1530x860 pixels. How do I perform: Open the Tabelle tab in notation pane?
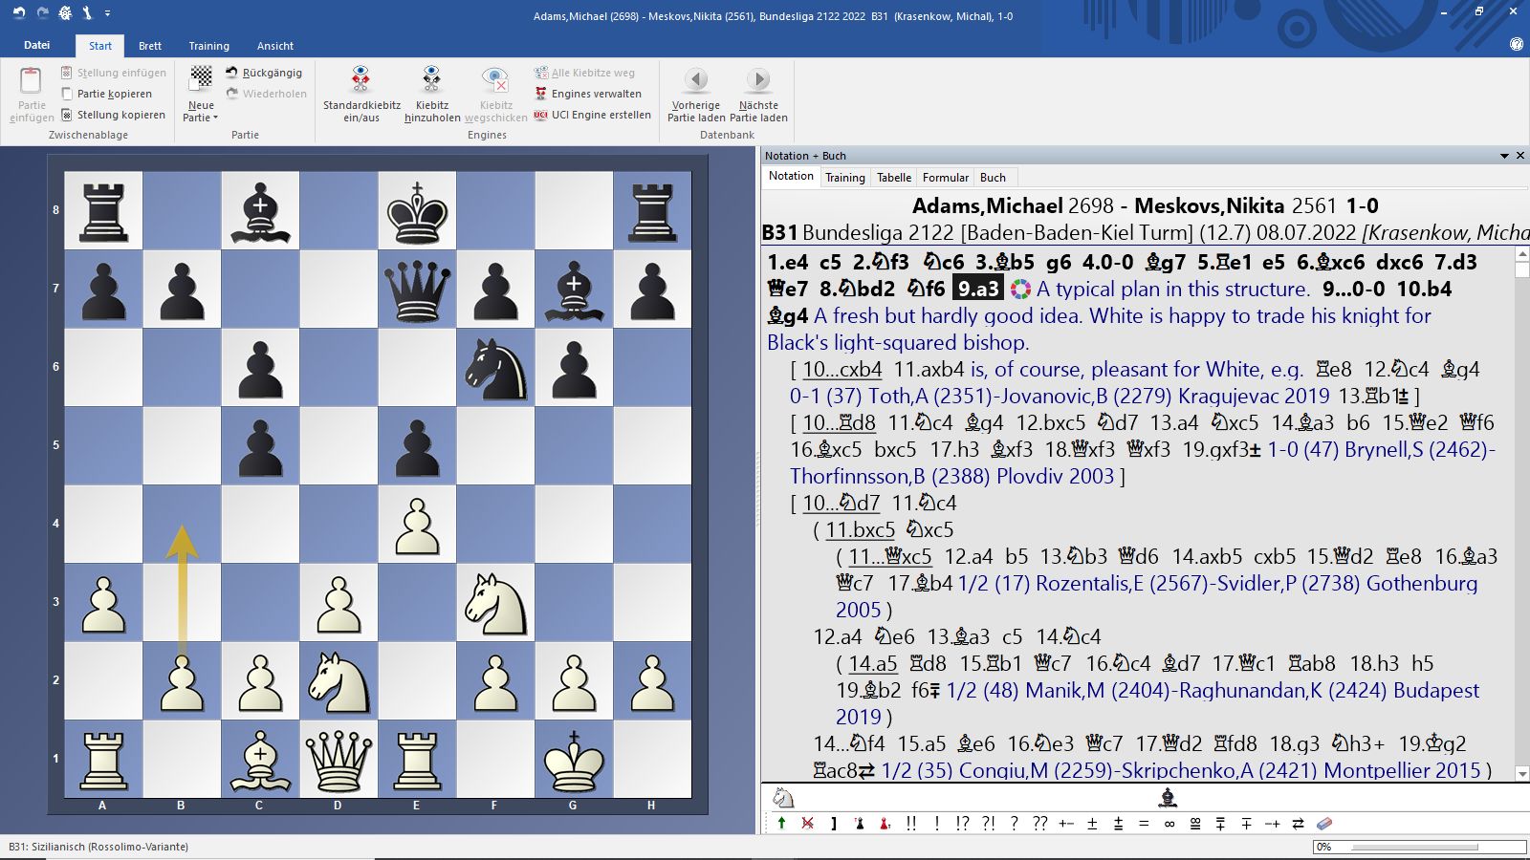point(893,178)
